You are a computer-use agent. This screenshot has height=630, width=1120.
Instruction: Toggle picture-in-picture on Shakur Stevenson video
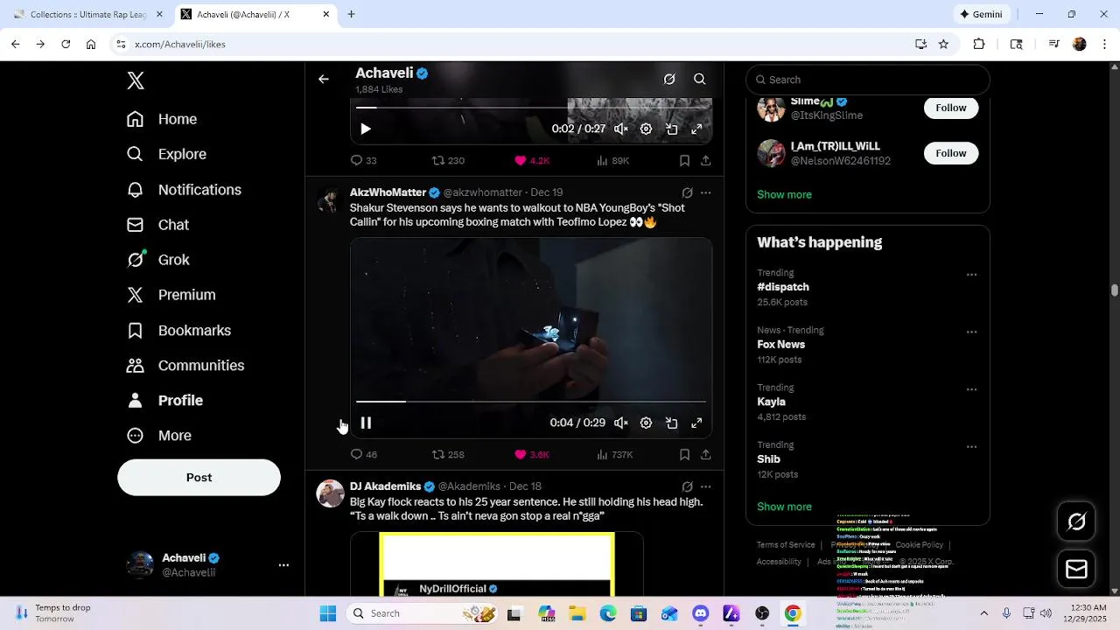(671, 423)
